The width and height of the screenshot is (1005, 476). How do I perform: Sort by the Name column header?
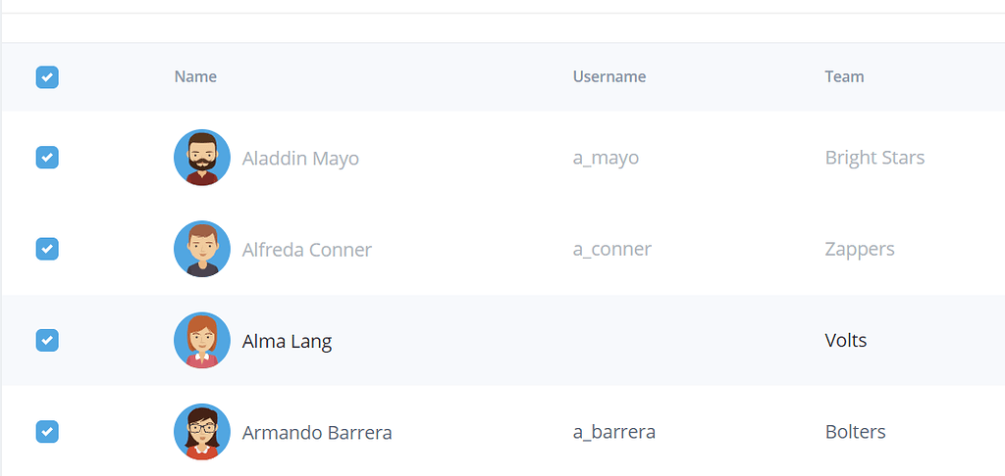(x=195, y=76)
